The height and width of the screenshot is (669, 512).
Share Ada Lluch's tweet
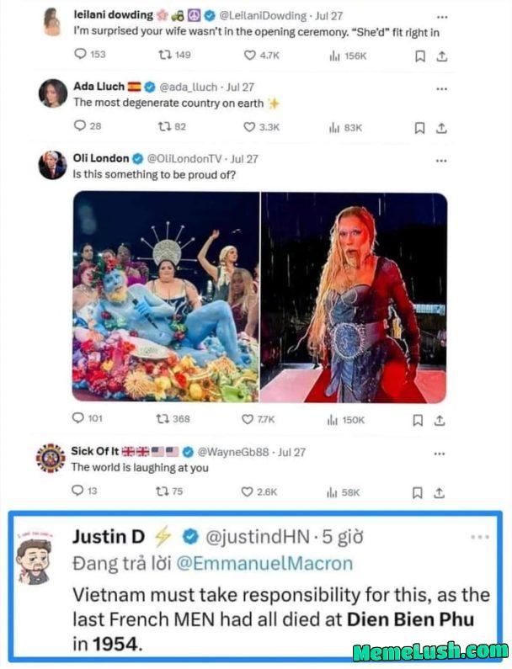(441, 127)
